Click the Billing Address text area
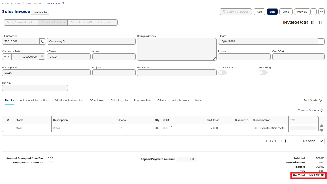The width and height of the screenshot is (327, 184). pos(177,49)
